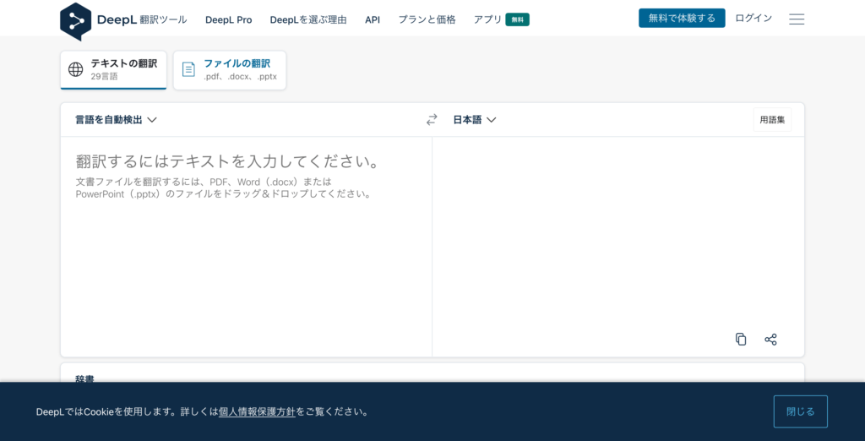Copy the translation with copy icon
This screenshot has width=865, height=441.
click(741, 340)
